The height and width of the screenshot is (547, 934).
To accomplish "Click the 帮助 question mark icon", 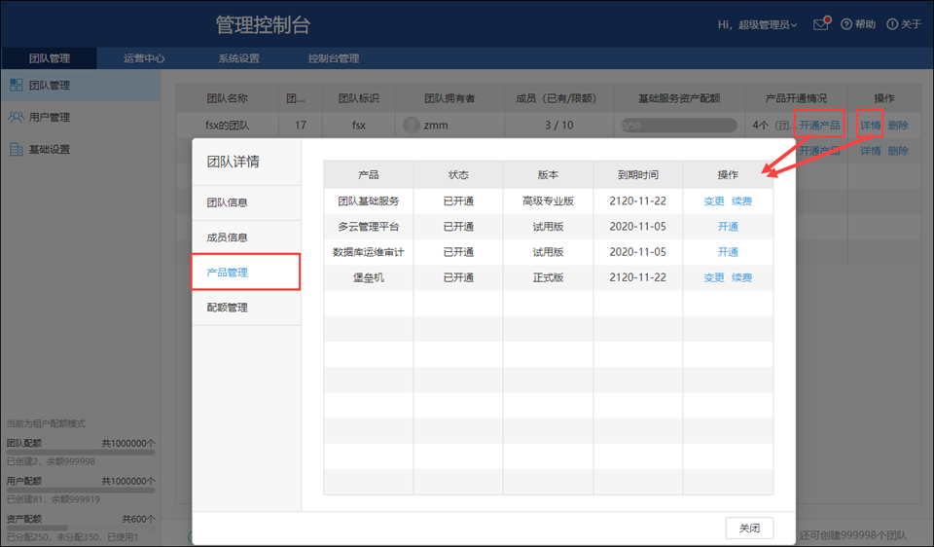I will (x=846, y=24).
